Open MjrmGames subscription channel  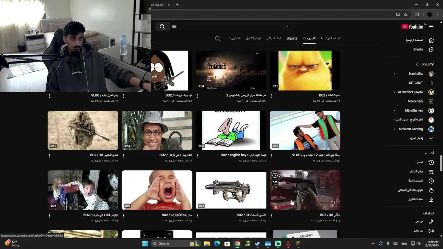pyautogui.click(x=414, y=111)
